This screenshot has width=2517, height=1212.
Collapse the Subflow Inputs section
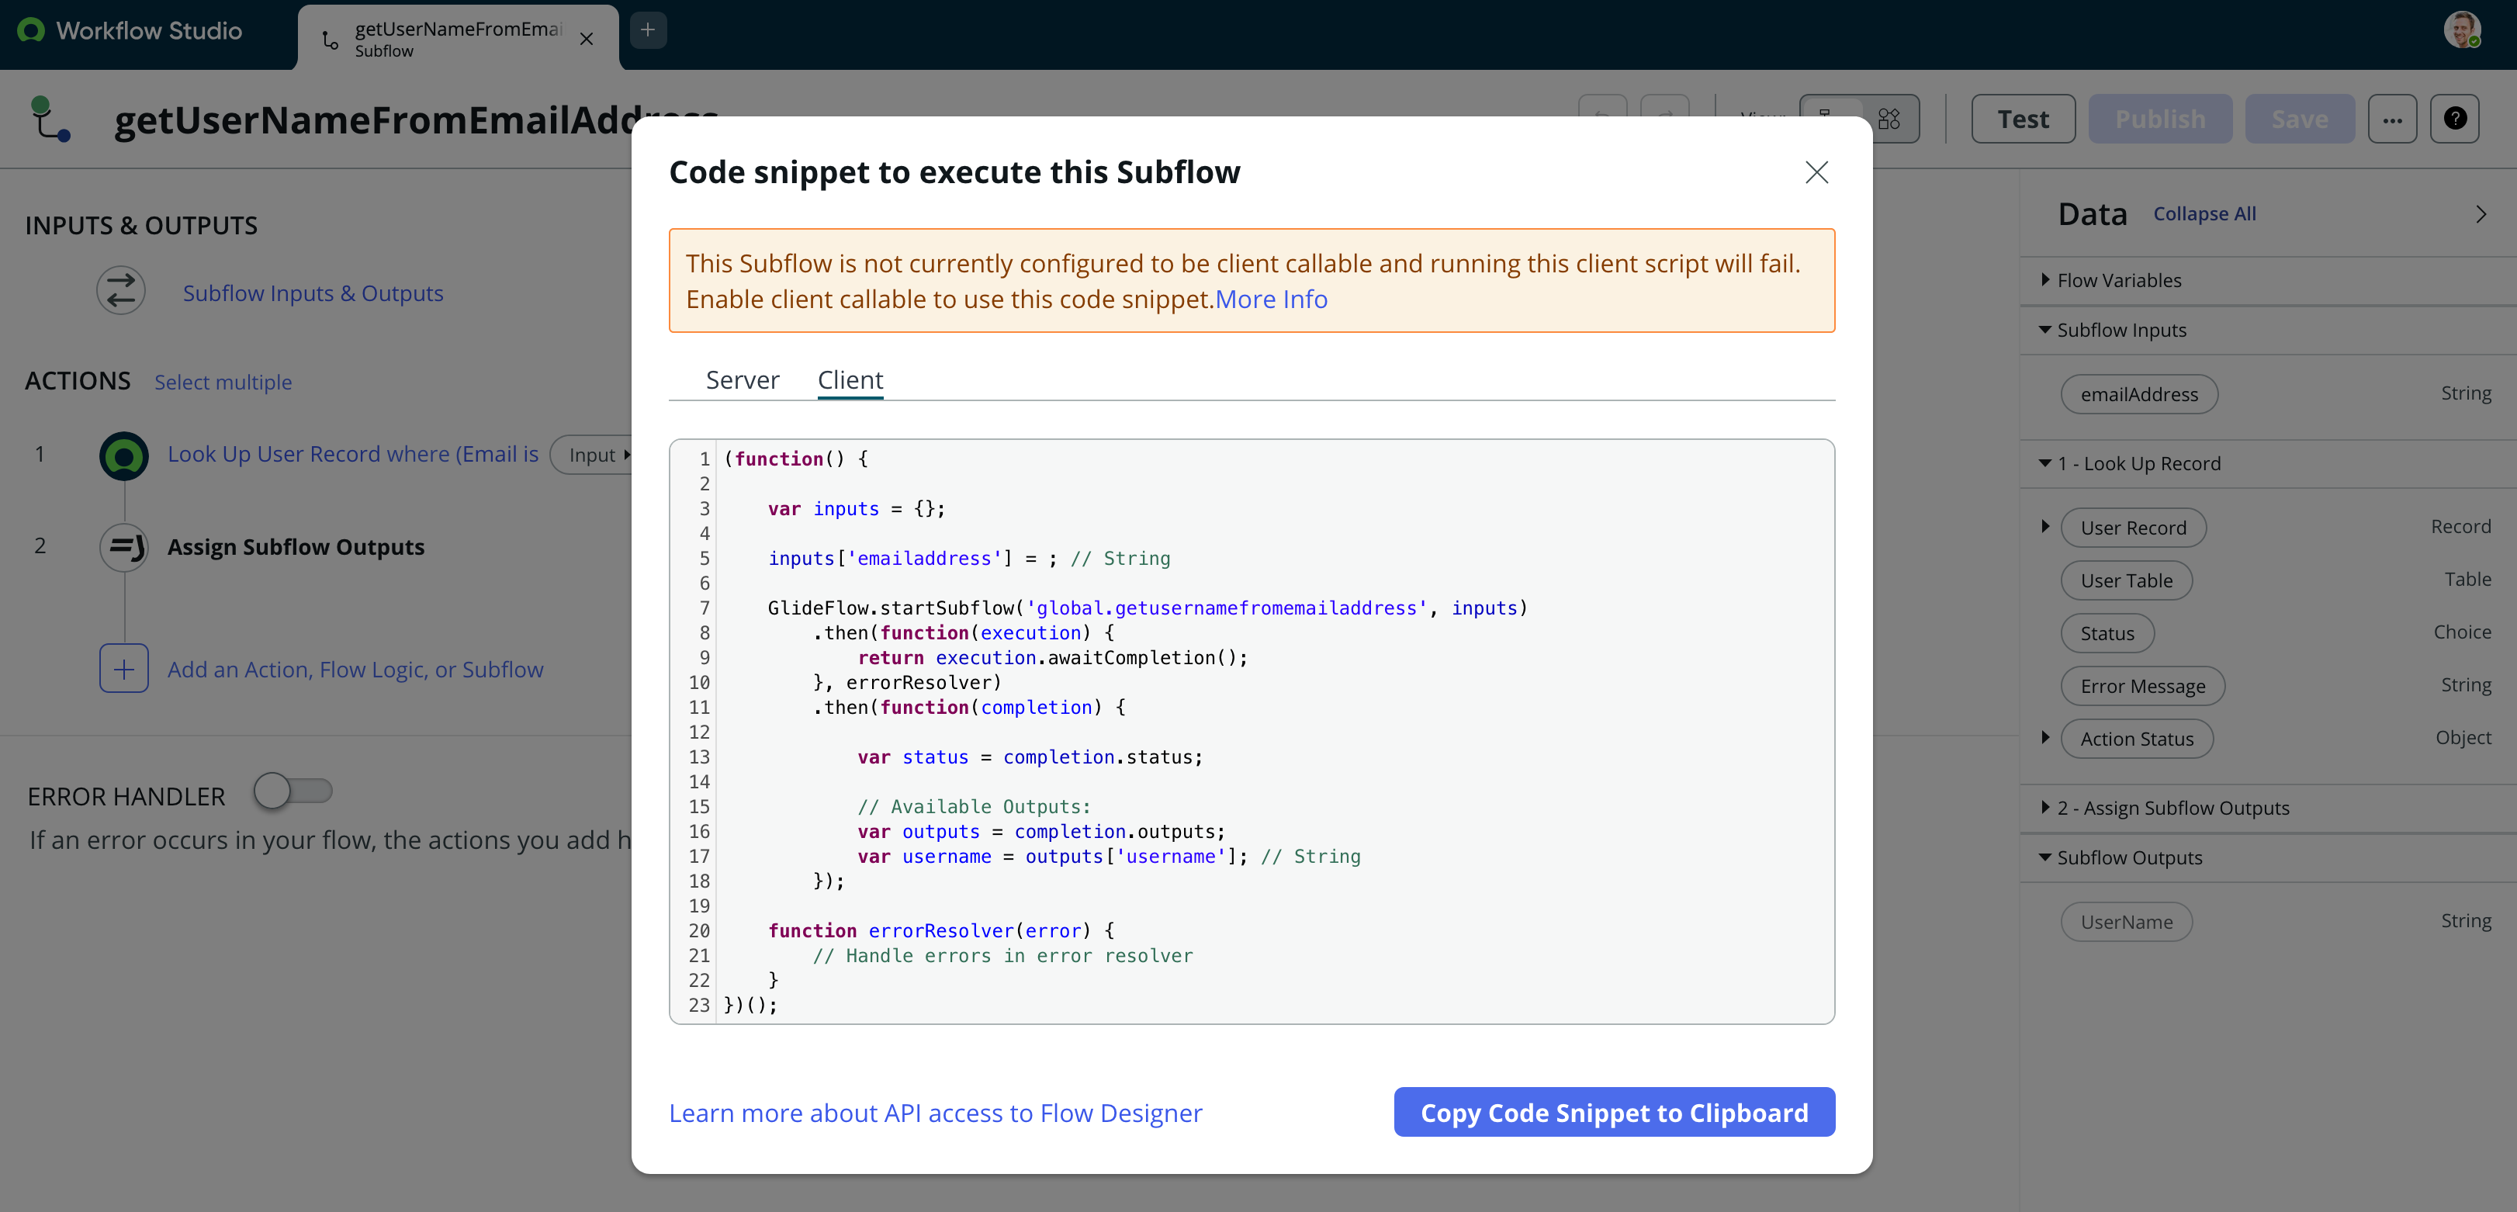(x=2045, y=331)
